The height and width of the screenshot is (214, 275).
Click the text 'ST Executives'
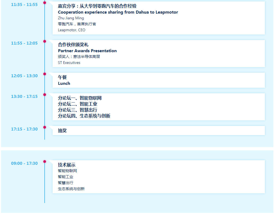click(x=69, y=63)
